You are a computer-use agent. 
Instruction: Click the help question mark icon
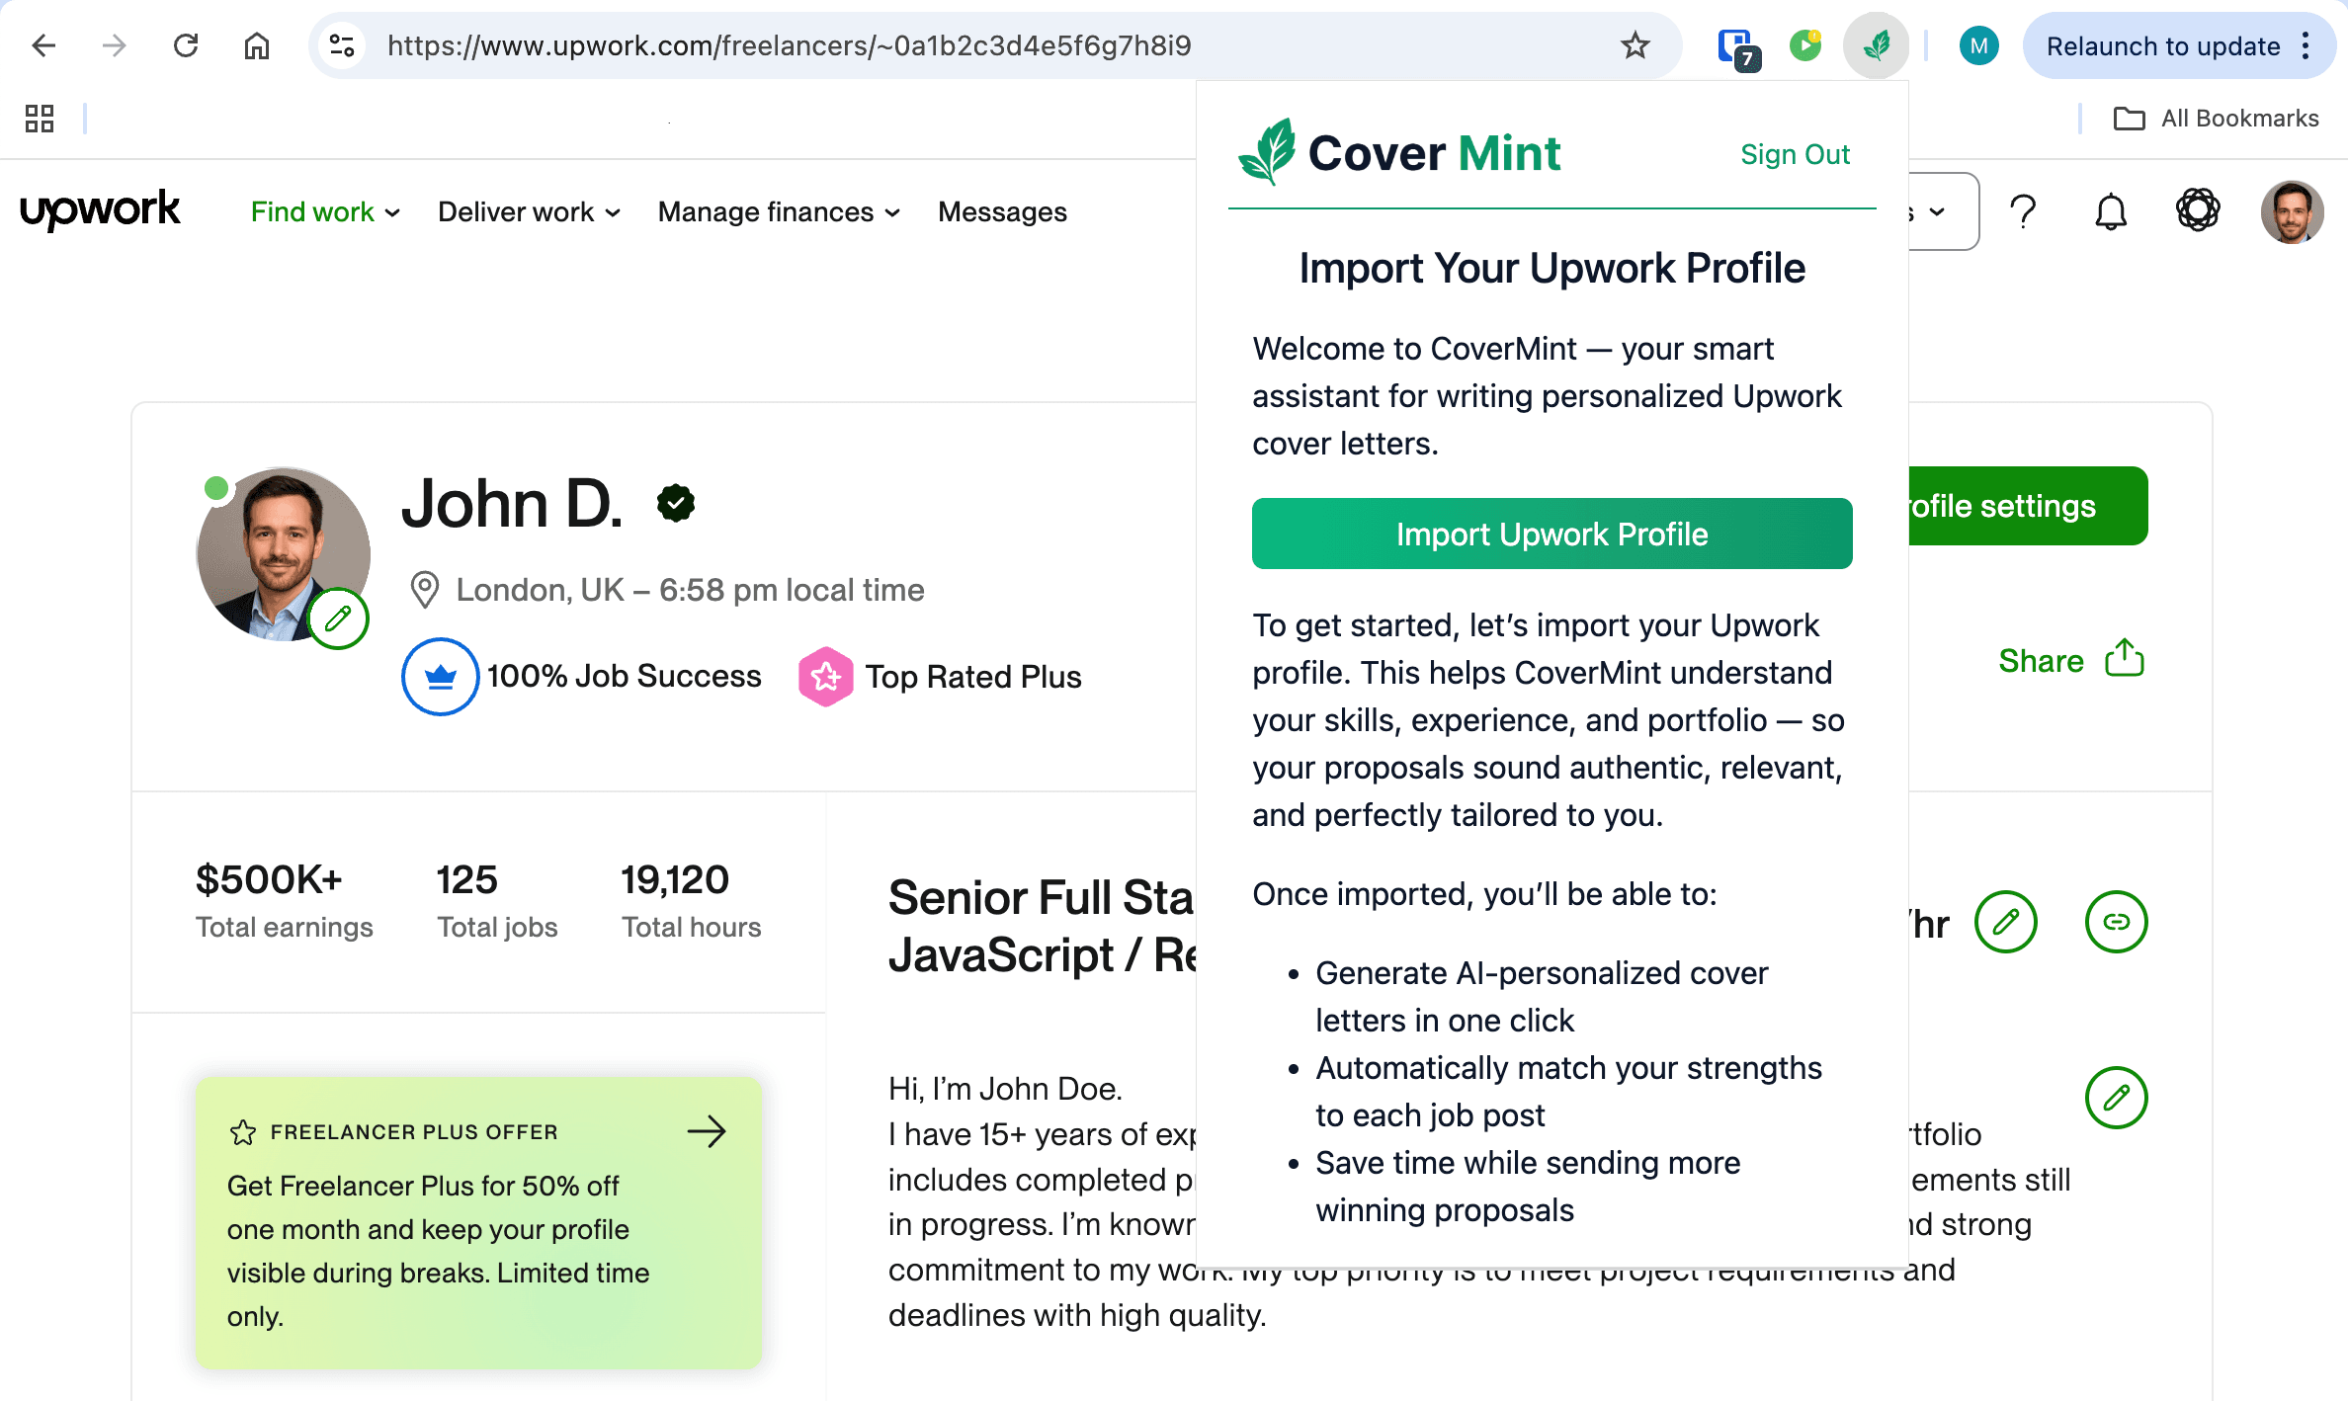pos(2023,210)
